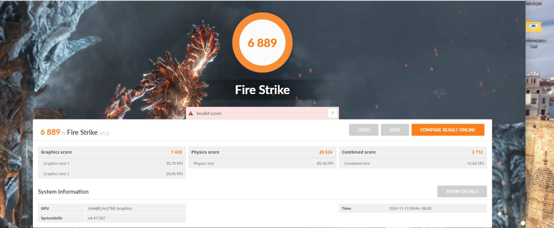Click COMPARE RESULT ONLINE
This screenshot has height=228, width=554.
point(447,130)
